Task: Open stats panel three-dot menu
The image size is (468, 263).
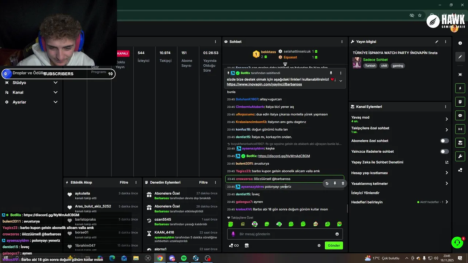Action: [x=215, y=42]
